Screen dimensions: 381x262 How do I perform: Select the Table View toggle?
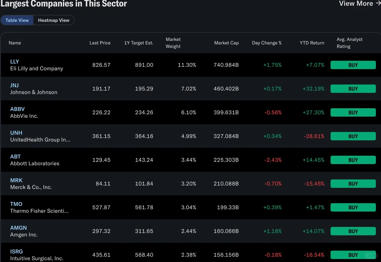click(x=17, y=20)
